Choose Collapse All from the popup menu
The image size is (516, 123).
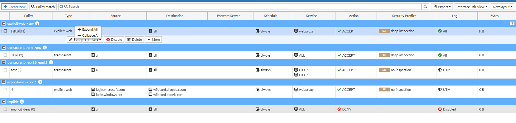(x=88, y=35)
